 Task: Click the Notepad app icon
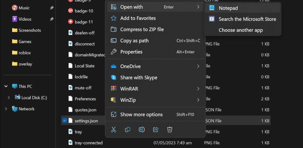pyautogui.click(x=212, y=8)
